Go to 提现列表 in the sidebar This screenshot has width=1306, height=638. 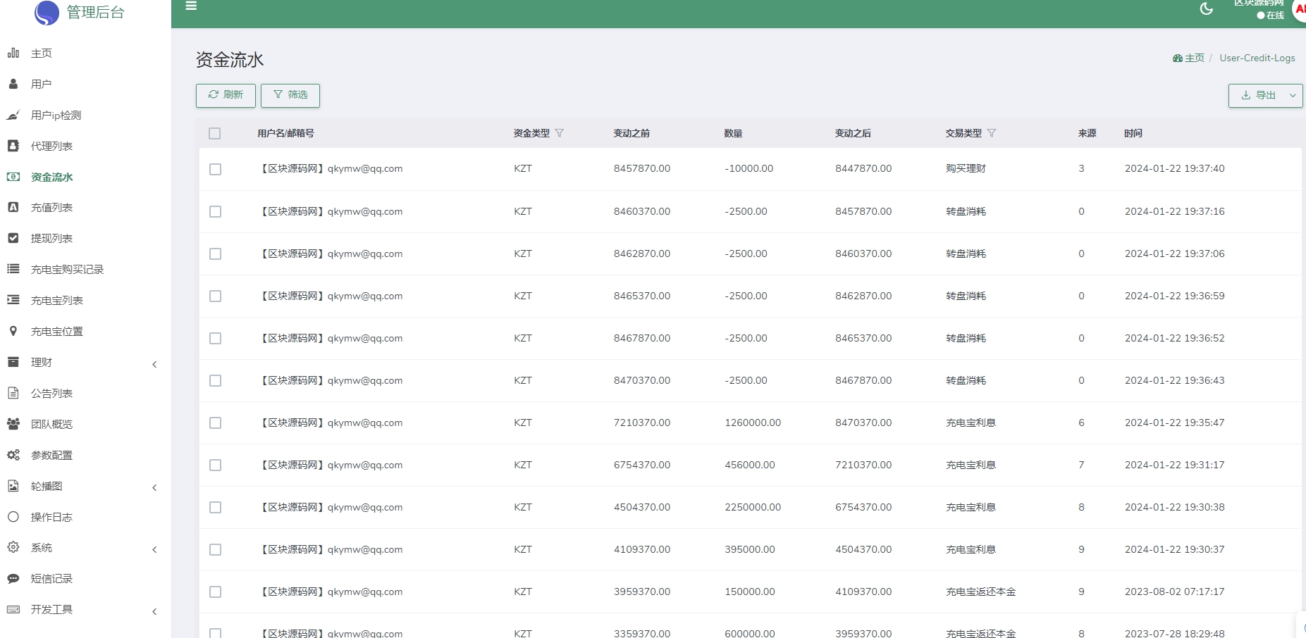pos(51,239)
